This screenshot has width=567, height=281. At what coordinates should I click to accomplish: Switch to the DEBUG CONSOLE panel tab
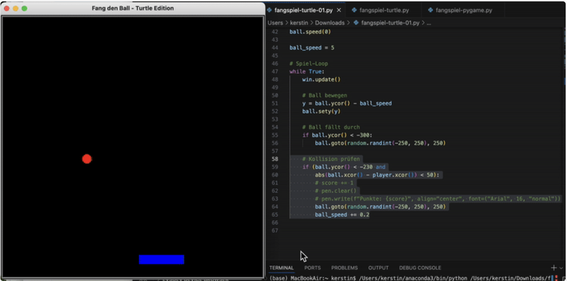pos(420,268)
